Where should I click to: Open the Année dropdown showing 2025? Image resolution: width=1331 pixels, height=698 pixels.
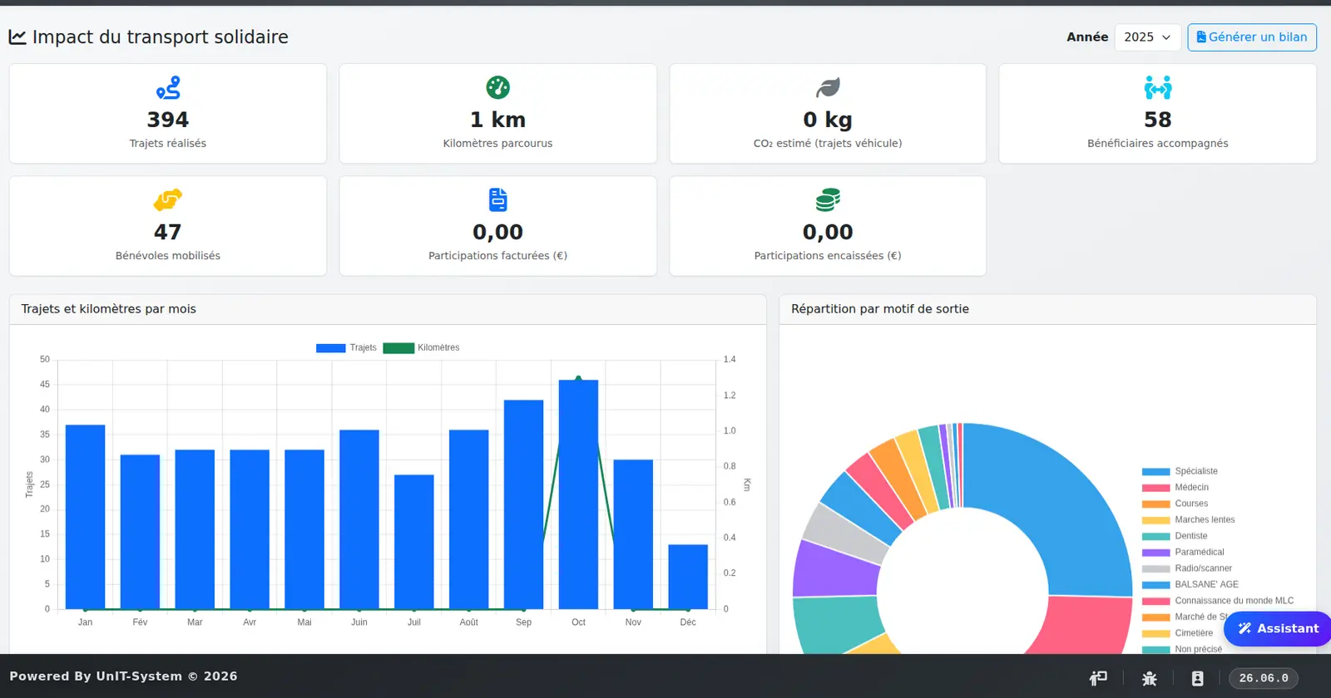1147,37
